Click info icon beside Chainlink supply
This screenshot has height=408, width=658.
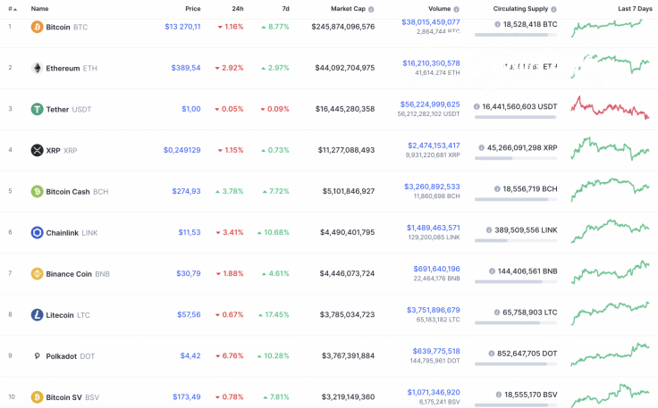(489, 230)
